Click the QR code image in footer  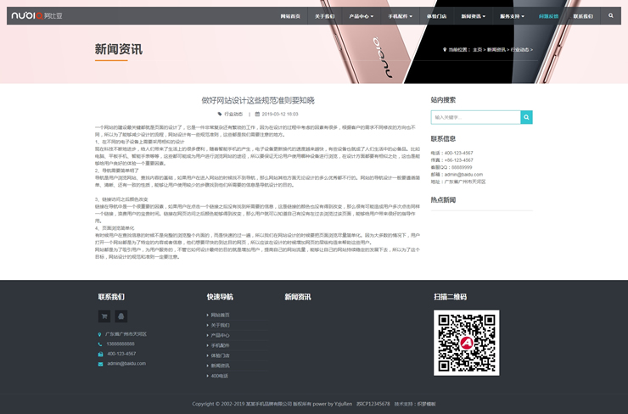pyautogui.click(x=467, y=343)
